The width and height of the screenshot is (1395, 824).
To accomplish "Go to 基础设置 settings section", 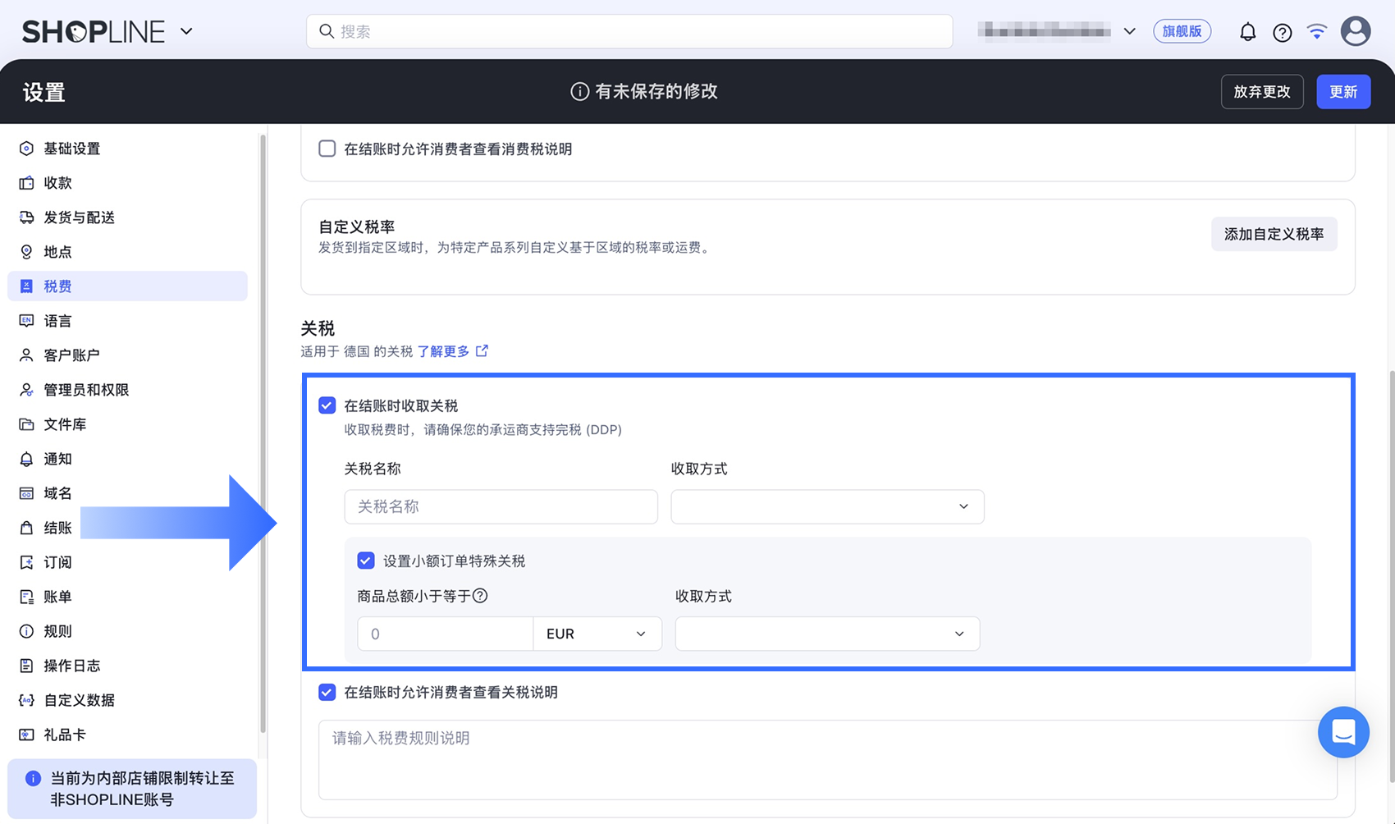I will coord(127,149).
